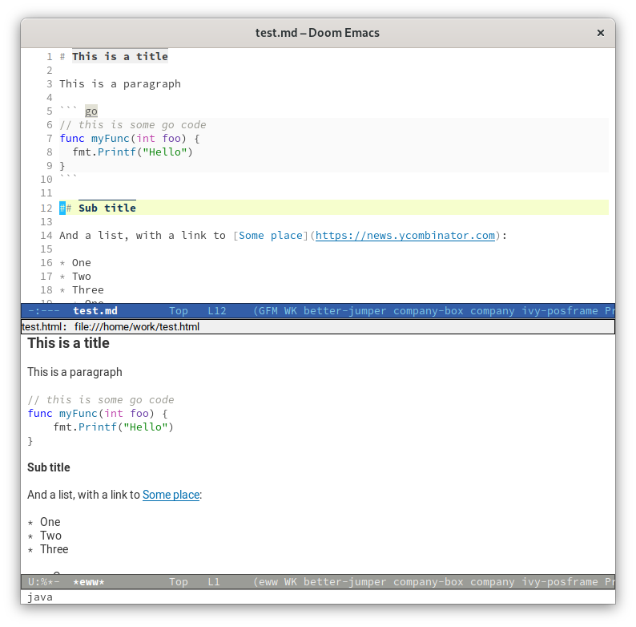Click better-jumper minor mode in test.md modeline
This screenshot has width=636, height=627.
(344, 311)
